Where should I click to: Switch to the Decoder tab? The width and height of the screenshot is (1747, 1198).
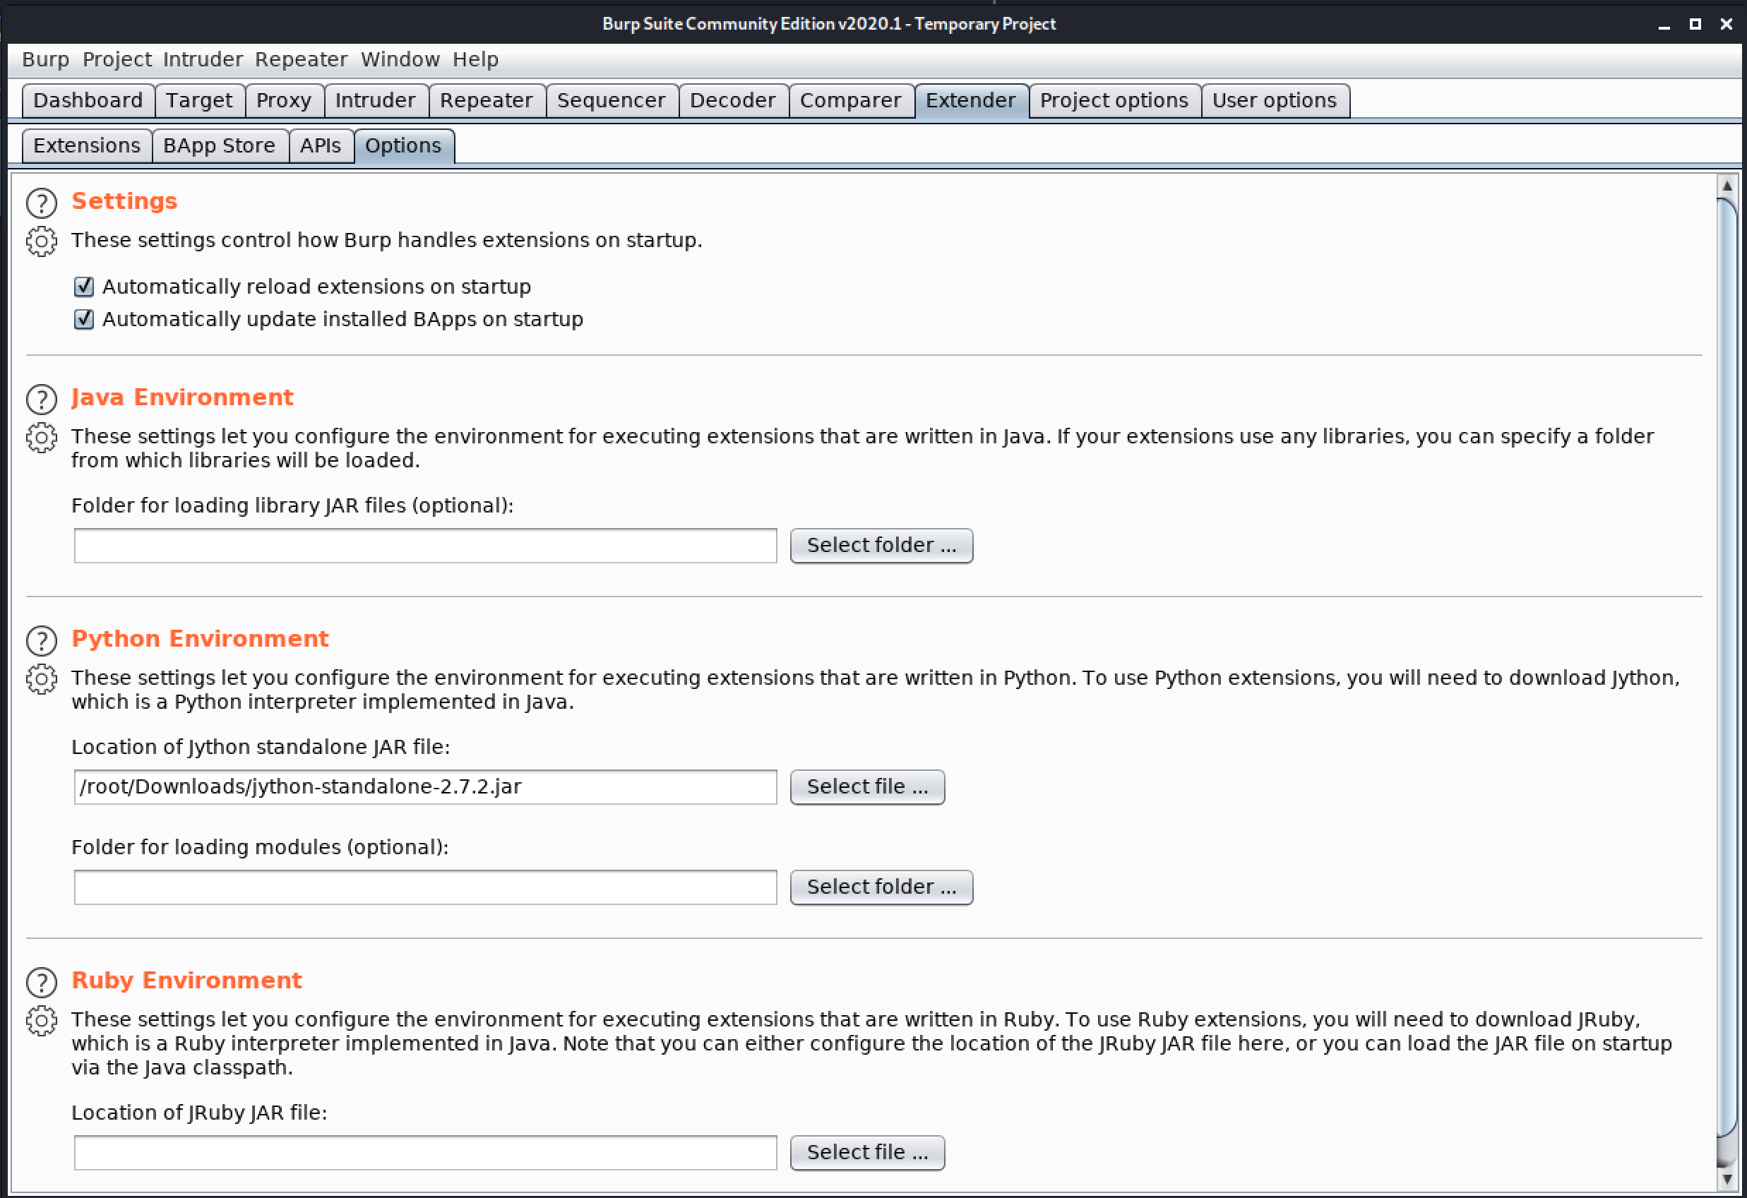[733, 101]
